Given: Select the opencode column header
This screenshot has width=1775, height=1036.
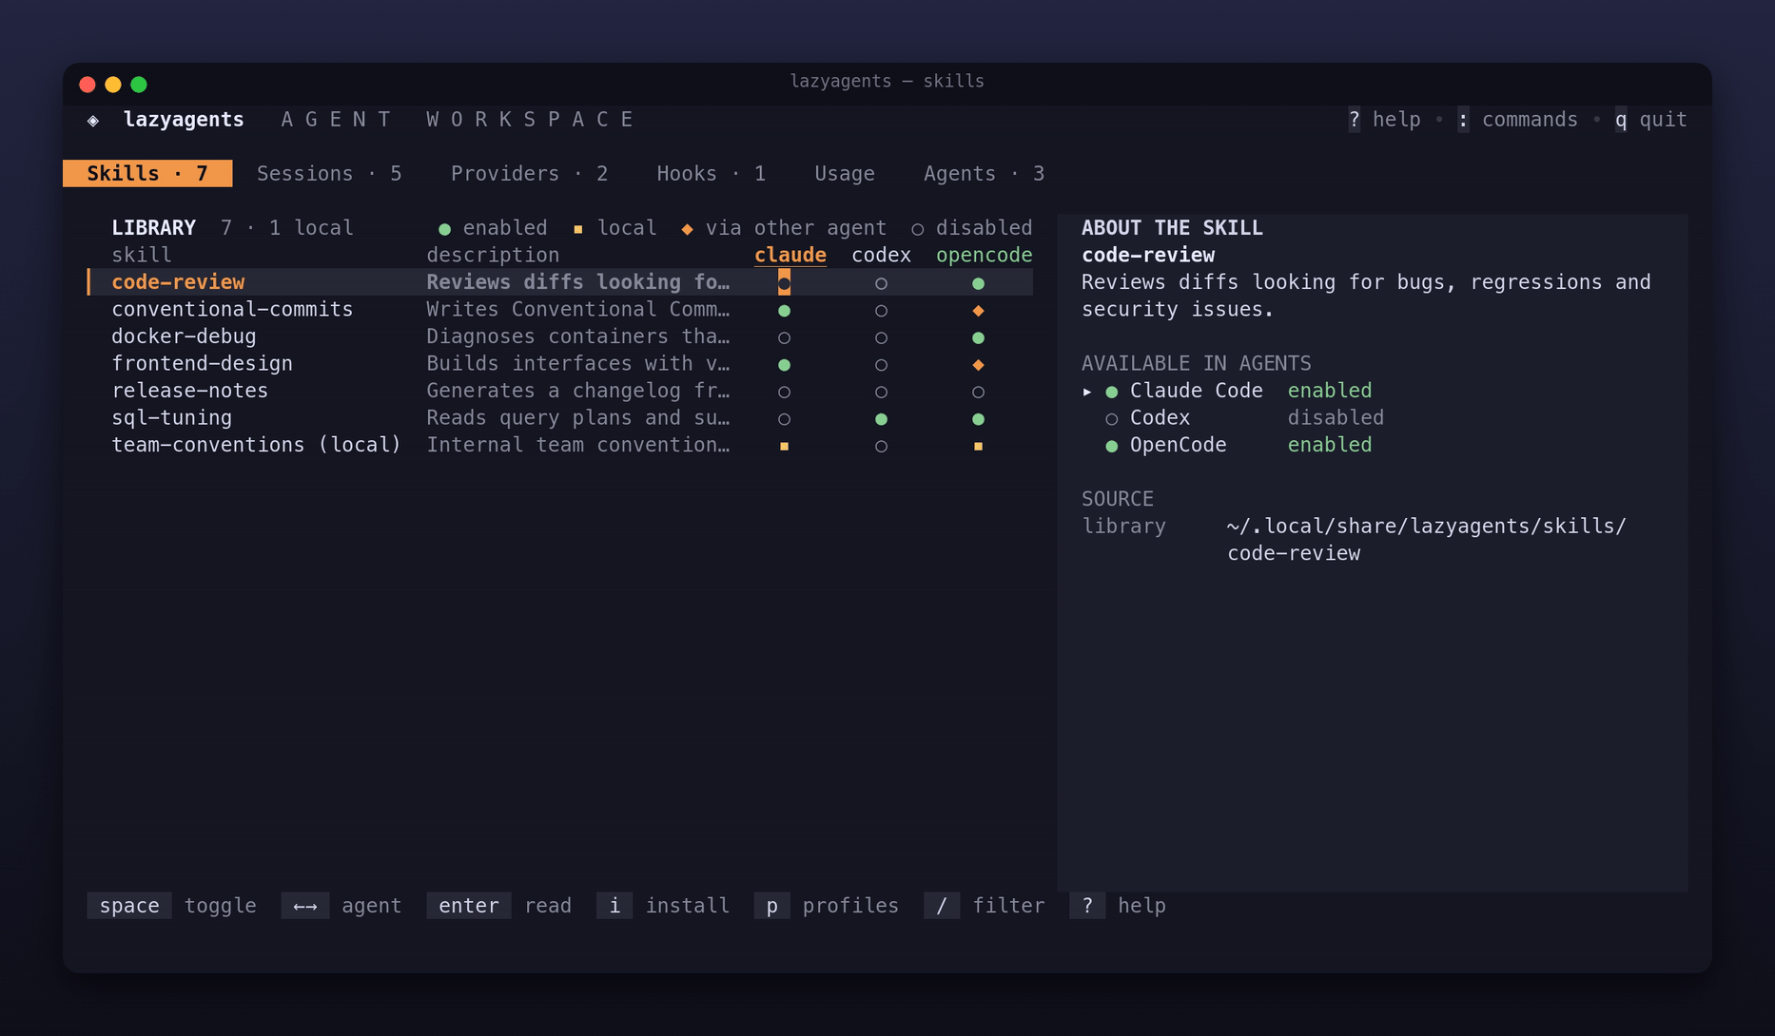Looking at the screenshot, I should 984,256.
